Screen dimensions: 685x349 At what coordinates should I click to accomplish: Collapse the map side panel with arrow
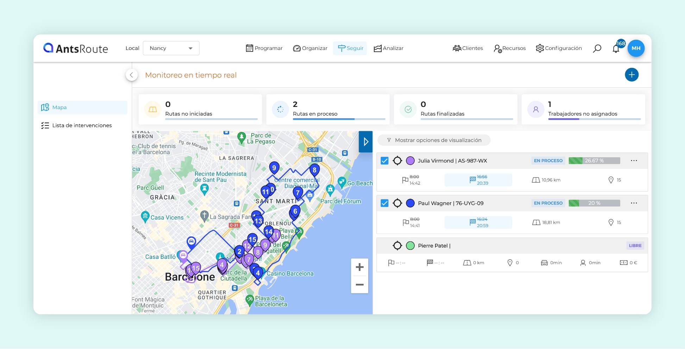point(365,142)
